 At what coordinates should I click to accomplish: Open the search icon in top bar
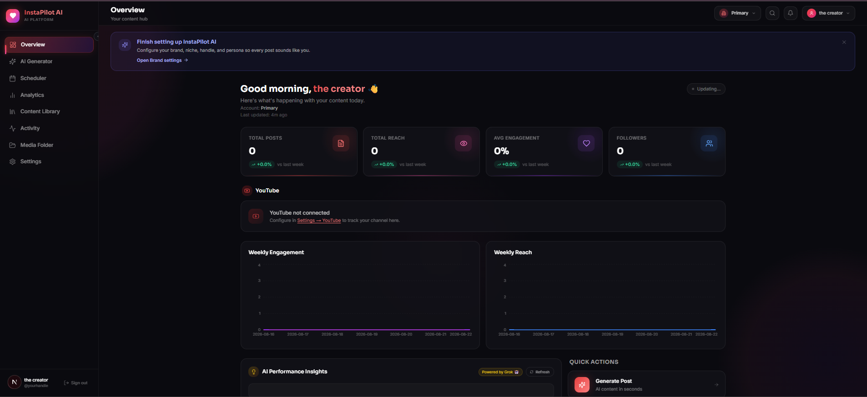click(772, 13)
